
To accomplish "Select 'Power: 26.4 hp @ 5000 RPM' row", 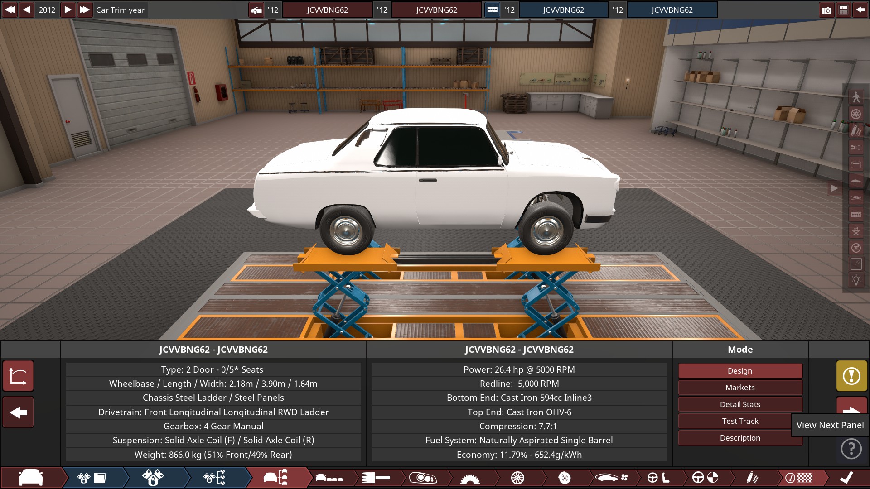I will (519, 369).
